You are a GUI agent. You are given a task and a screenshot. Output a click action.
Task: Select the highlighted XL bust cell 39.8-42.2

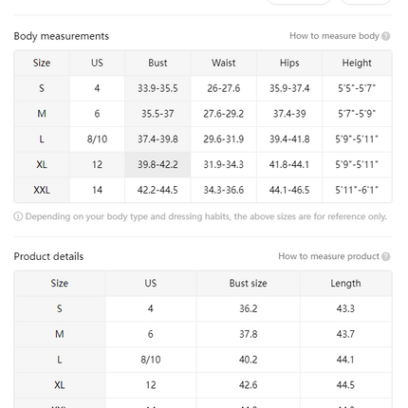[158, 164]
